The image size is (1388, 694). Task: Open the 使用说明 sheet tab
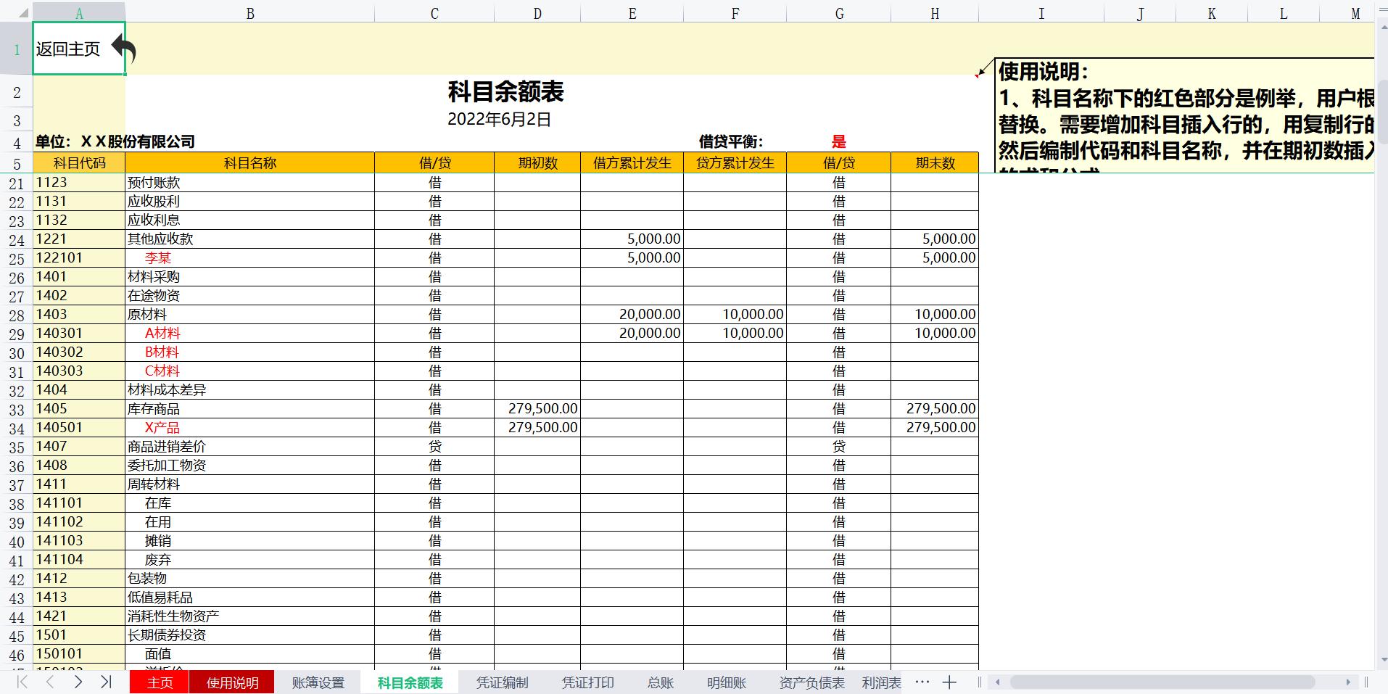(232, 682)
